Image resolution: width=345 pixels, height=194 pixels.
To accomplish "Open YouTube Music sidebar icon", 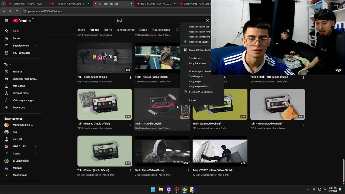I will coord(6,53).
